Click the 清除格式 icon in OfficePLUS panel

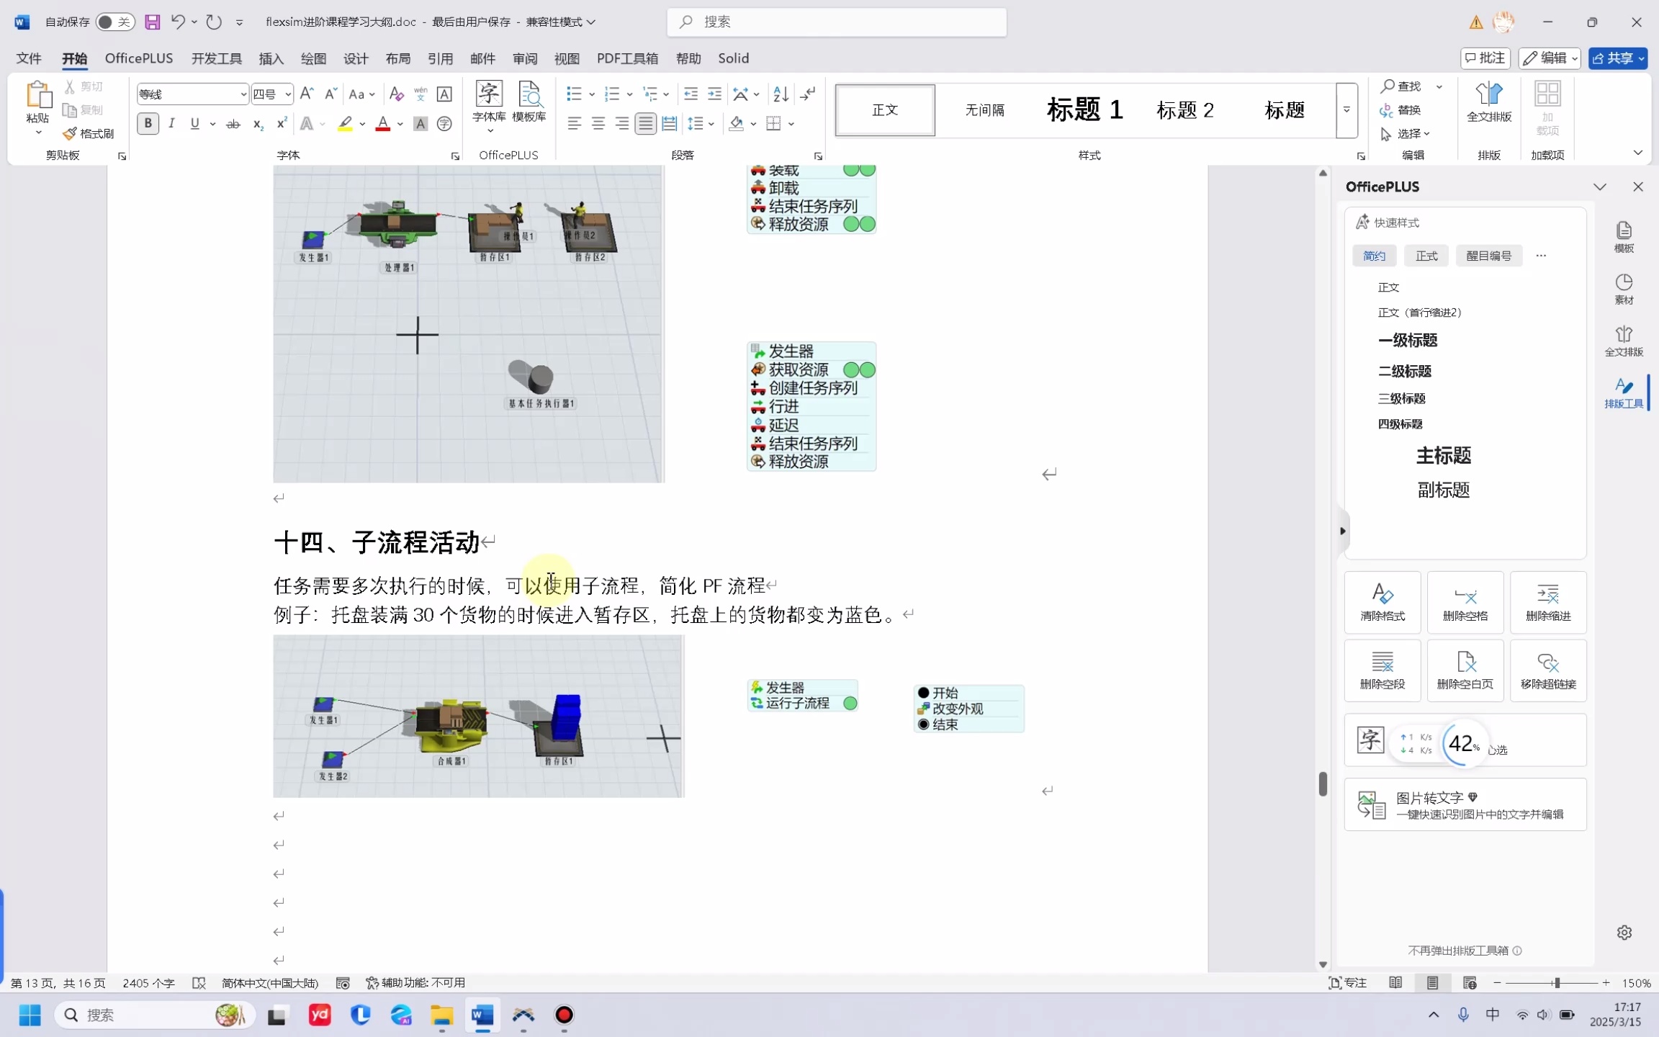click(x=1381, y=601)
